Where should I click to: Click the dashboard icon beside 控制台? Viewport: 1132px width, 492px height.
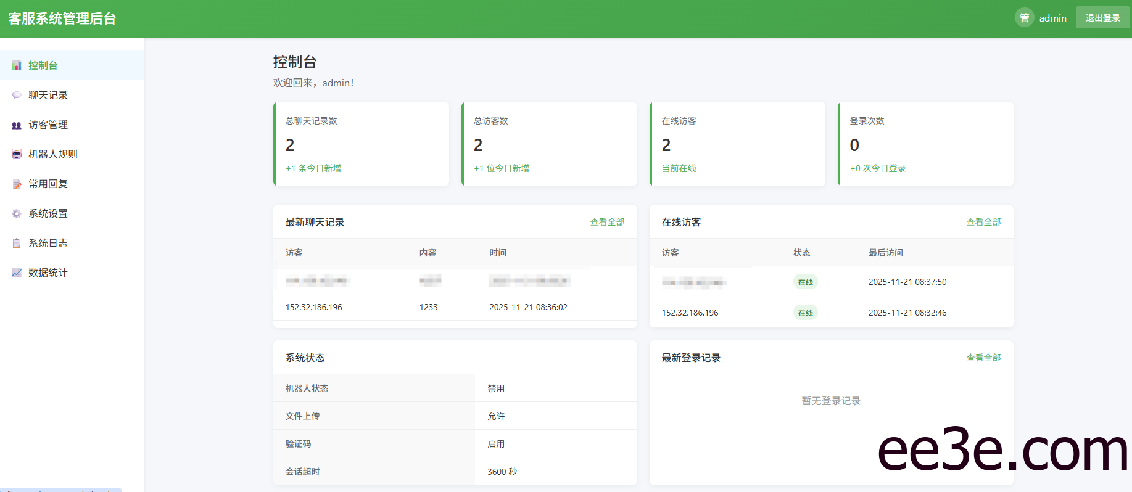click(17, 65)
